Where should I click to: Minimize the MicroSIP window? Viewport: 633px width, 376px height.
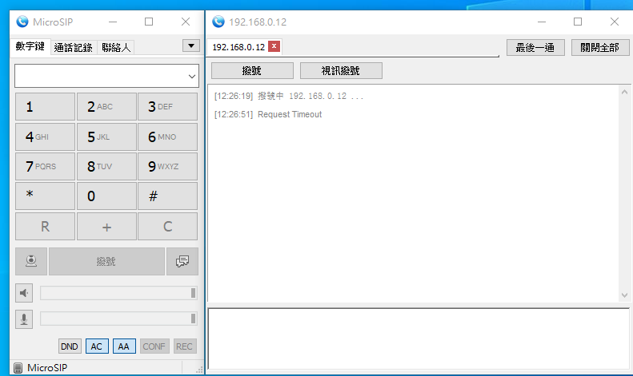click(x=113, y=22)
